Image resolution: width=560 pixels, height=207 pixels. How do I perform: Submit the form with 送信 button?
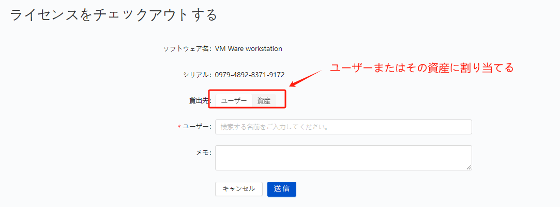click(281, 189)
